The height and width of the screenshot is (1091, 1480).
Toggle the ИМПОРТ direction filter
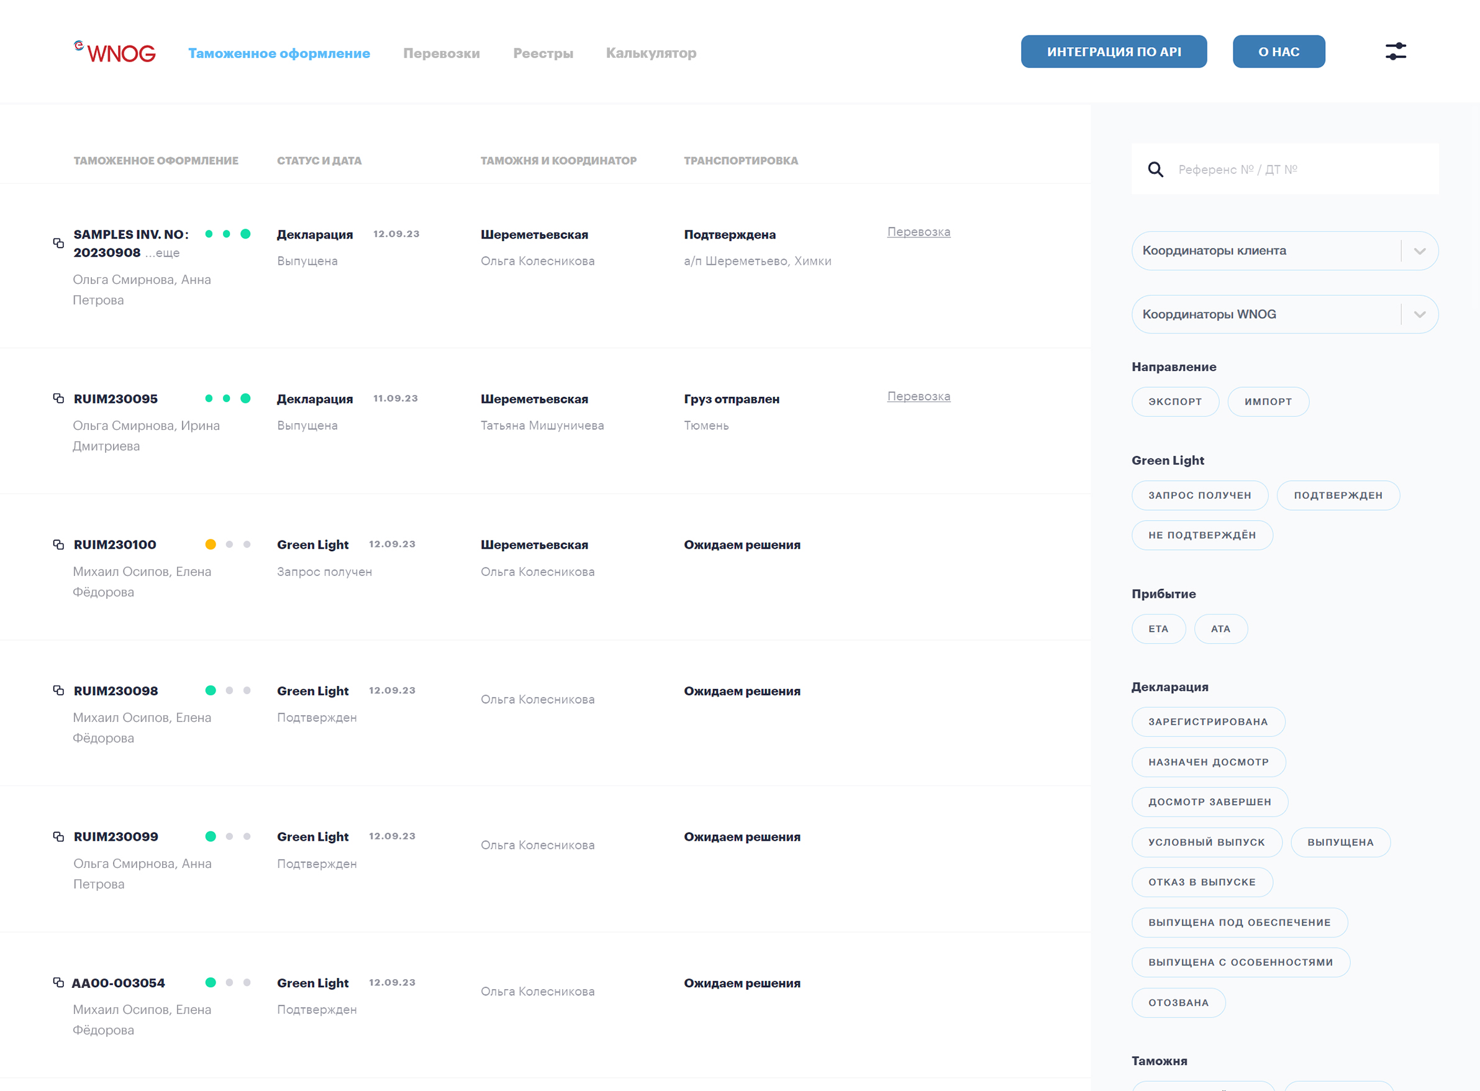1268,401
